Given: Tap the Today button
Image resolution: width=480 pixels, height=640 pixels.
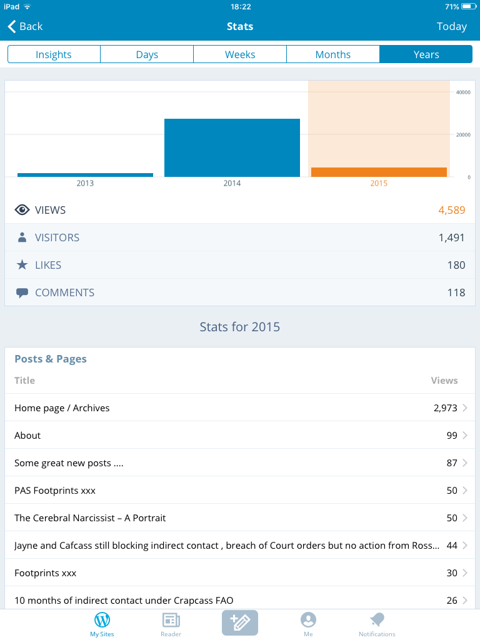Looking at the screenshot, I should (x=451, y=26).
